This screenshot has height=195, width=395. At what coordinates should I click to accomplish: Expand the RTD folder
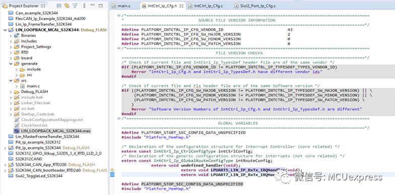coord(11,52)
